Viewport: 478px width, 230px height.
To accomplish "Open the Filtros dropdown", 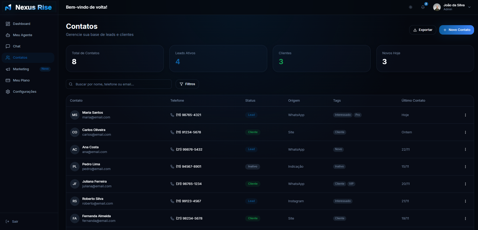I will (x=187, y=84).
